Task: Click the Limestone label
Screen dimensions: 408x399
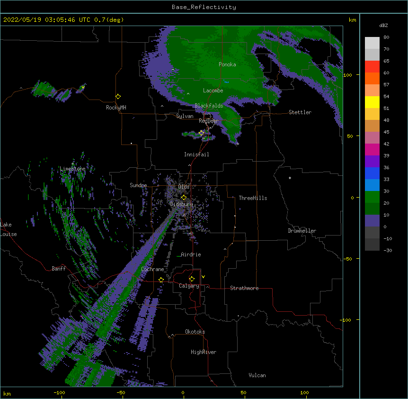Action: click(x=72, y=169)
